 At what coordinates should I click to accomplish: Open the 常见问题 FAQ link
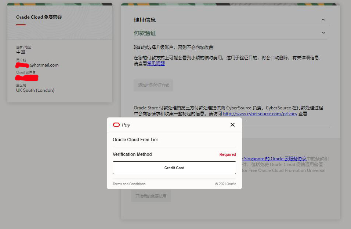point(156,64)
